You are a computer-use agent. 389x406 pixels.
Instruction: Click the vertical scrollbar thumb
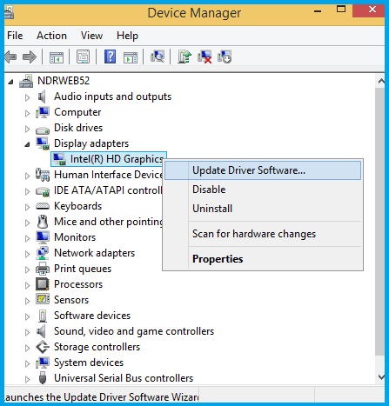(x=380, y=221)
